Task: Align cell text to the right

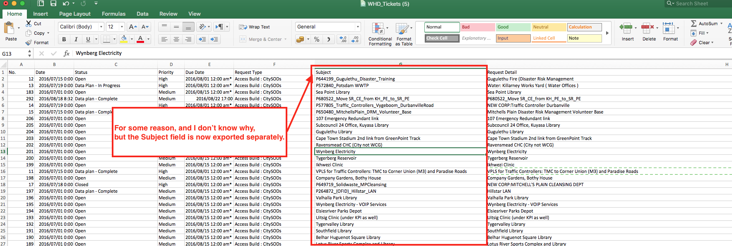Action: [188, 39]
